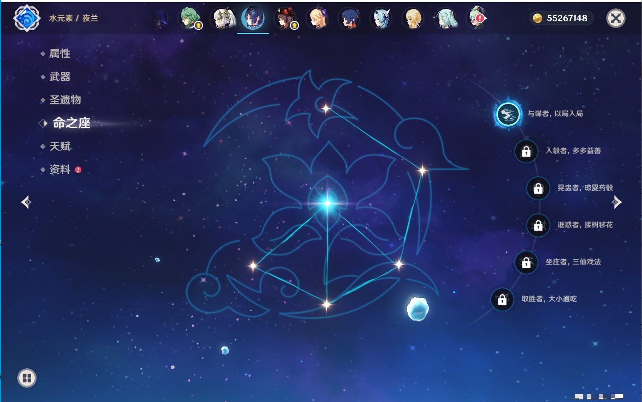The width and height of the screenshot is (642, 402).
Task: Open the 资料 profile page
Action: coord(60,169)
